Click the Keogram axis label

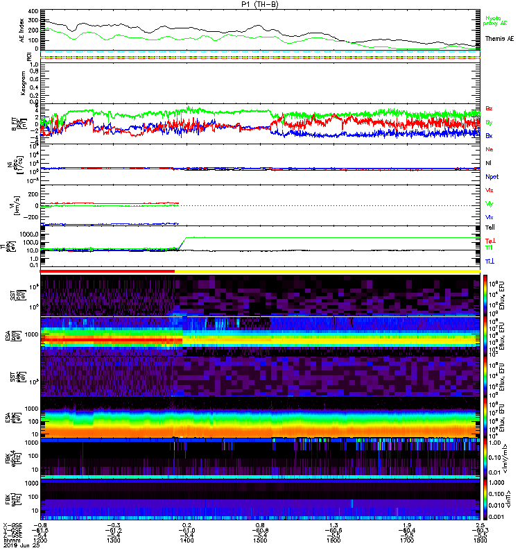point(23,83)
